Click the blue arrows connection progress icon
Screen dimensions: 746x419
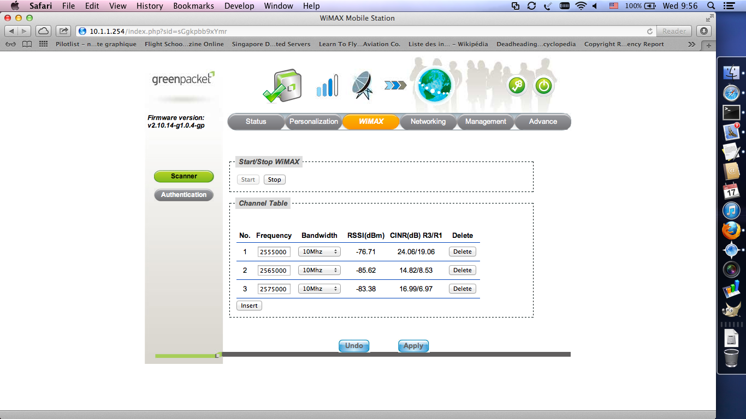(395, 85)
